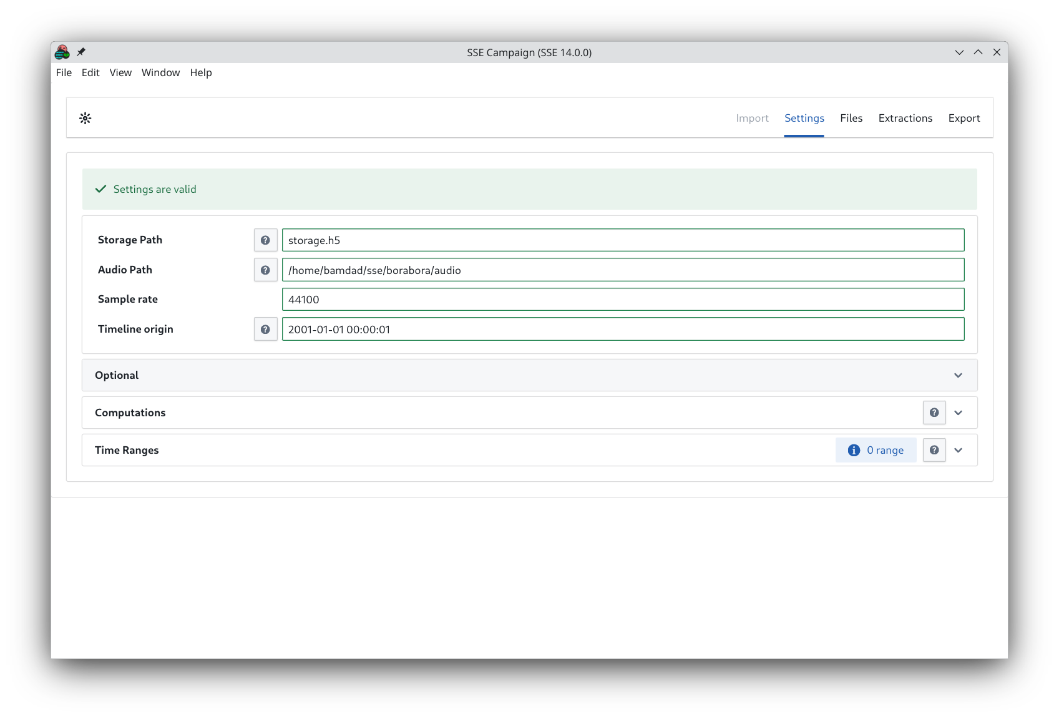
Task: Show help for Computations section
Action: (934, 413)
